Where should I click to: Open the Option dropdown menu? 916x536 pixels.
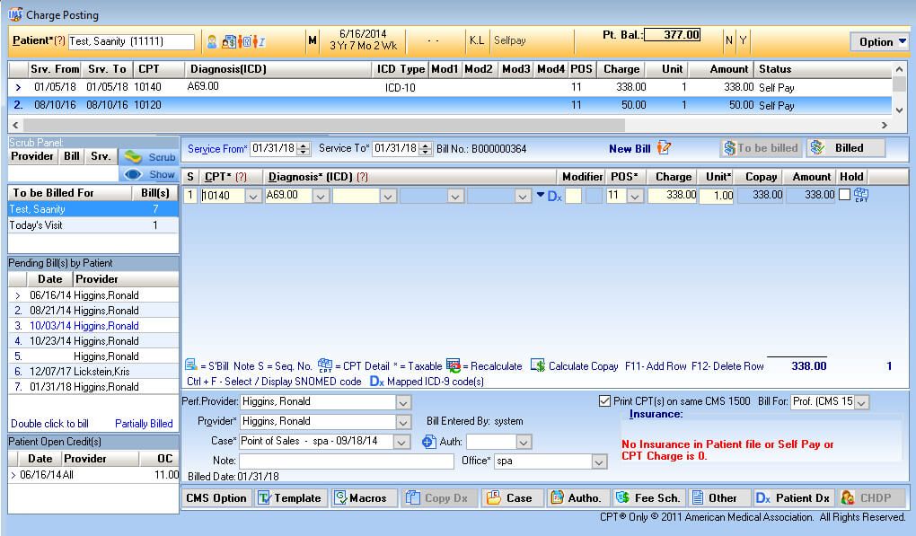(x=880, y=41)
